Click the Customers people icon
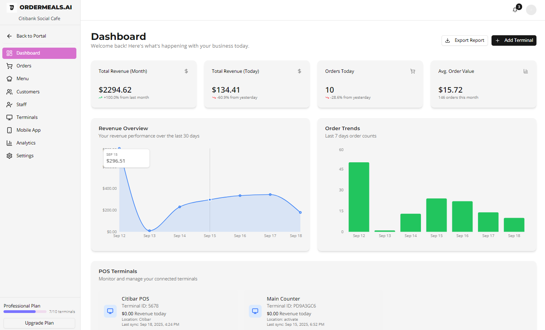 [x=9, y=91]
